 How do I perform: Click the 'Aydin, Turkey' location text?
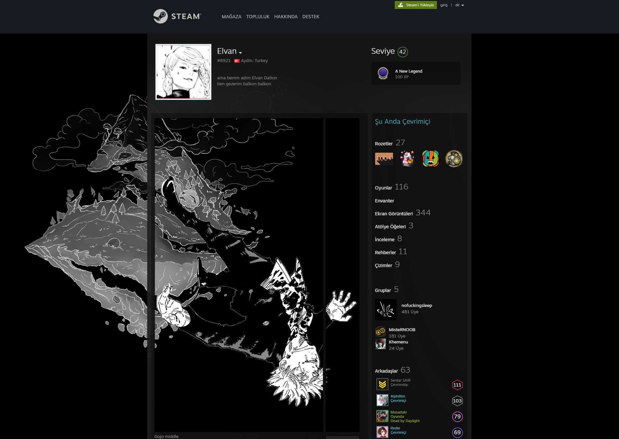[254, 60]
